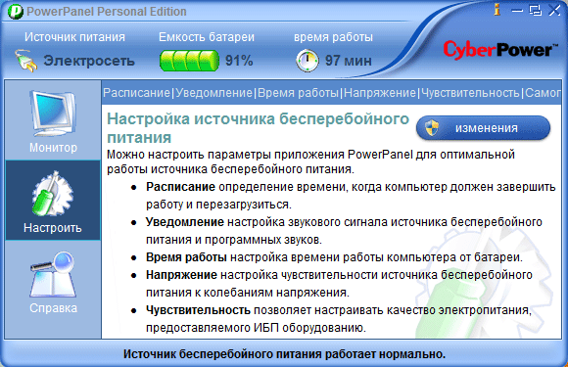Viewport: 568px width, 367px height.
Task: Select the Напряжение tab
Action: coord(380,93)
